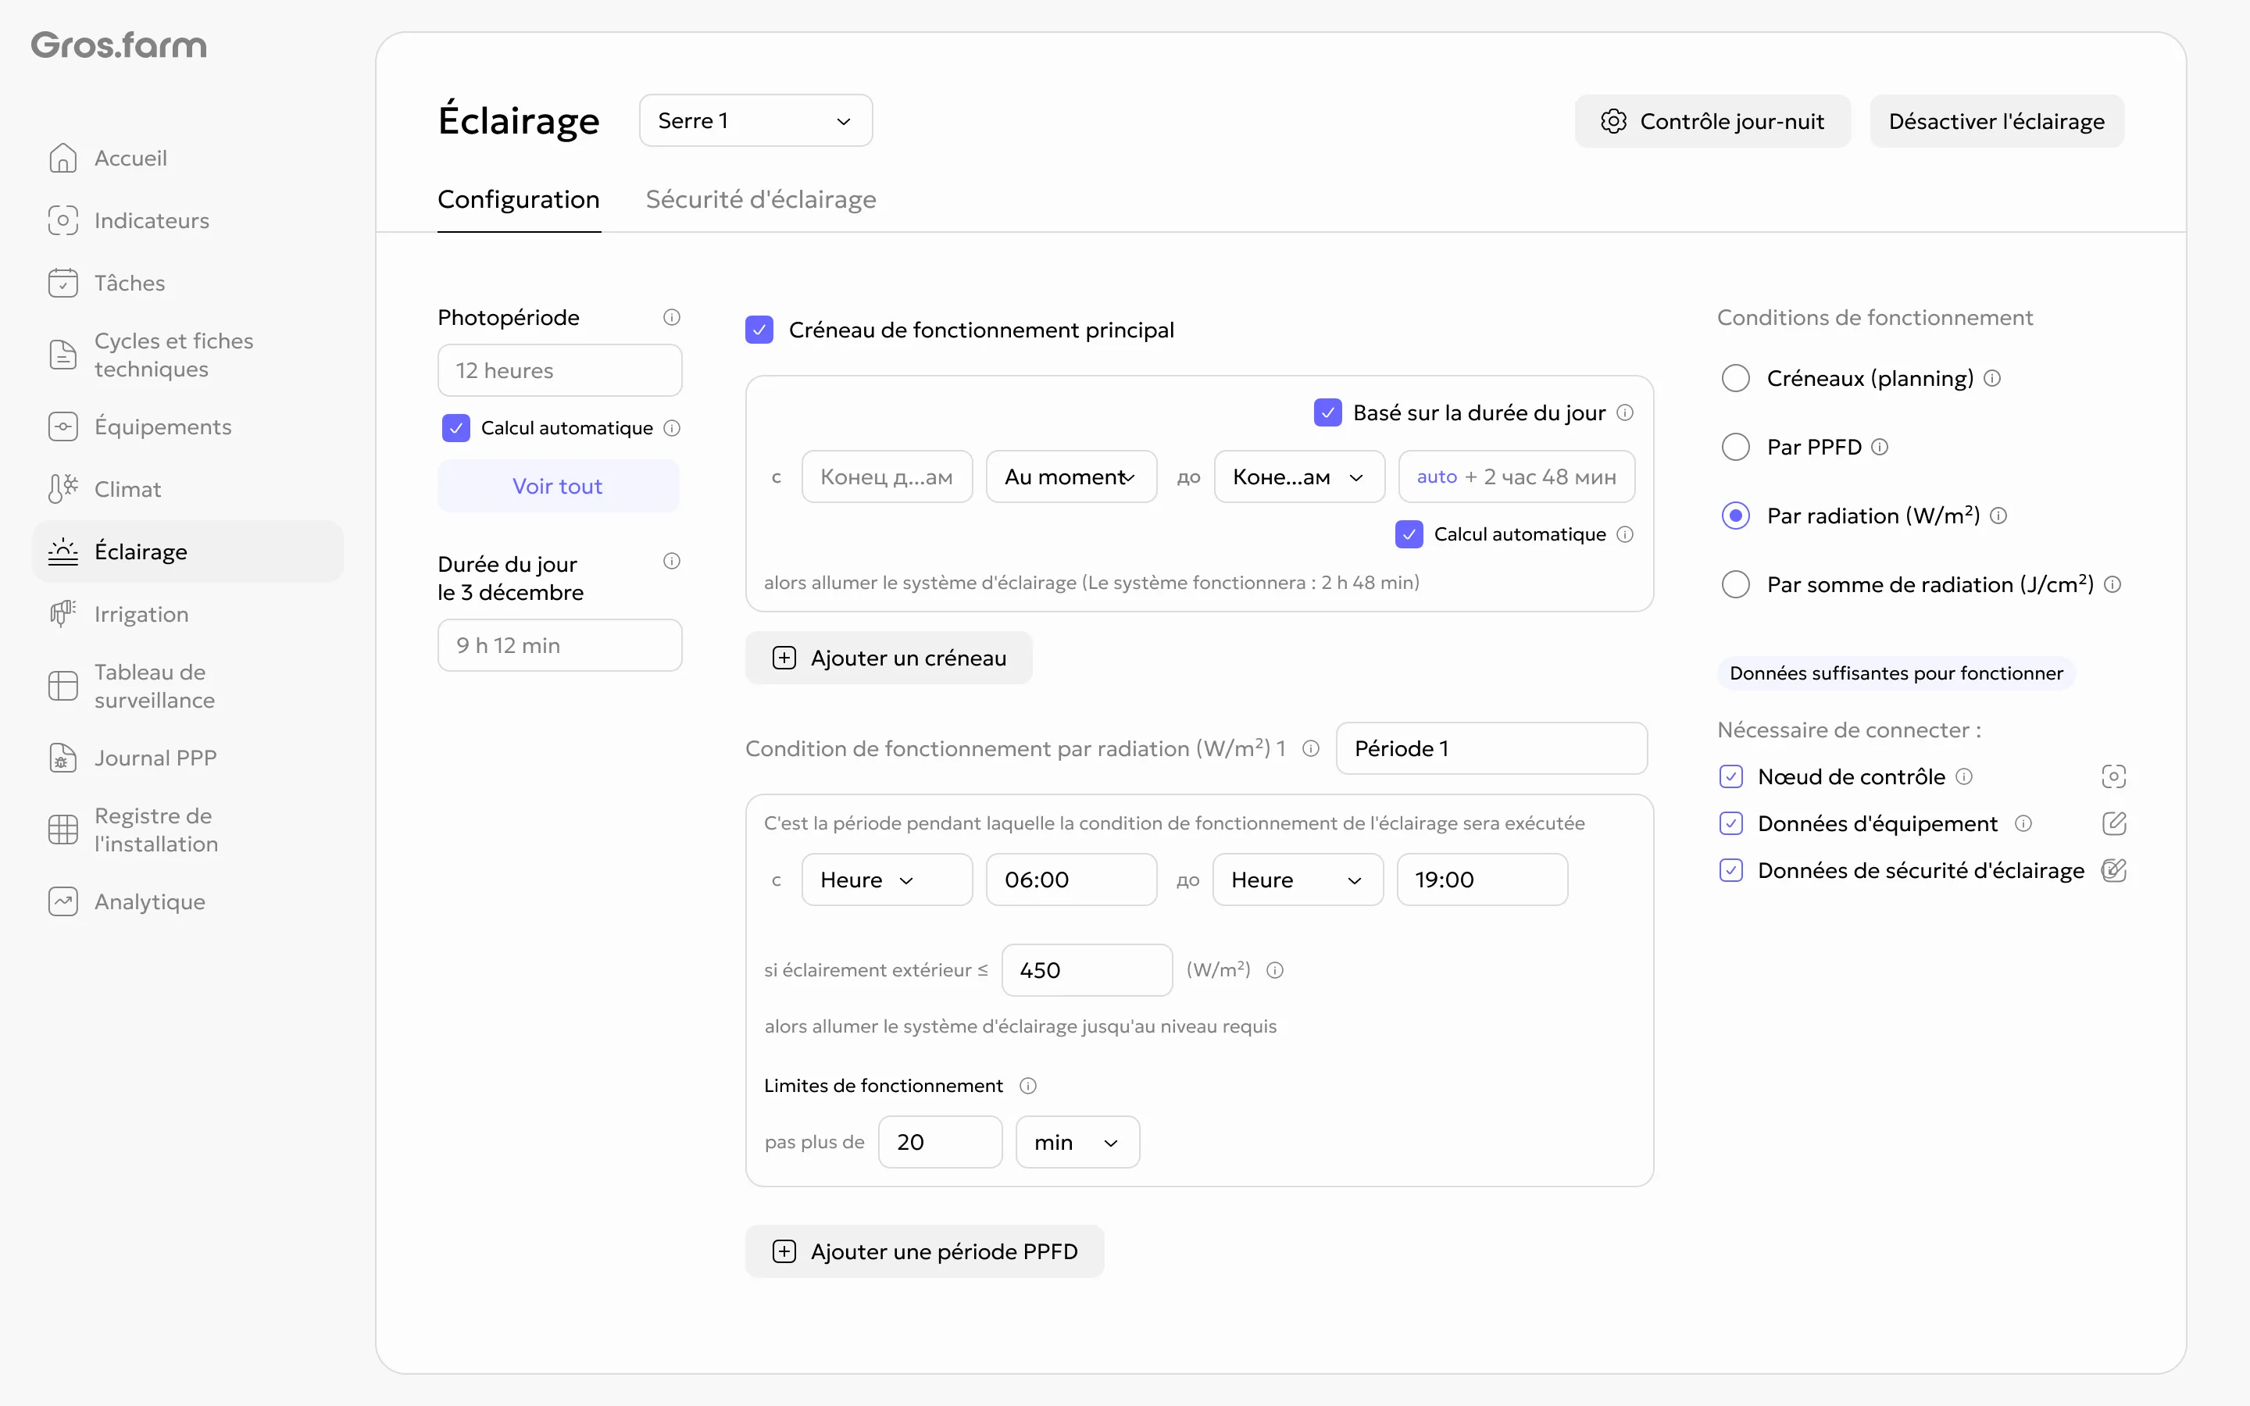2250x1406 pixels.
Task: Open Tableau de surveillance icon
Action: pyautogui.click(x=62, y=687)
